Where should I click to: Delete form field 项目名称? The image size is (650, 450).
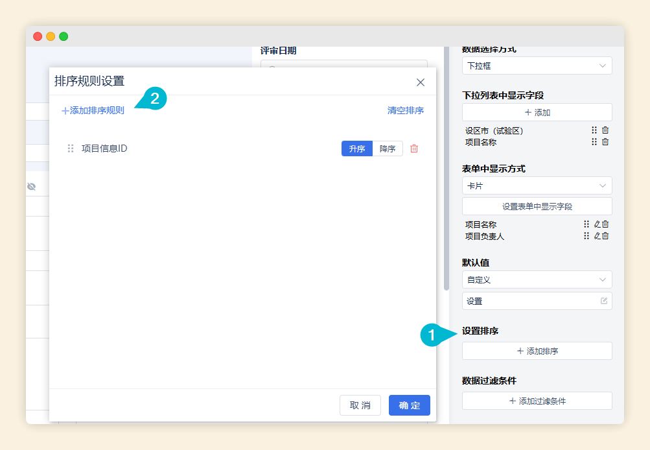pos(605,224)
